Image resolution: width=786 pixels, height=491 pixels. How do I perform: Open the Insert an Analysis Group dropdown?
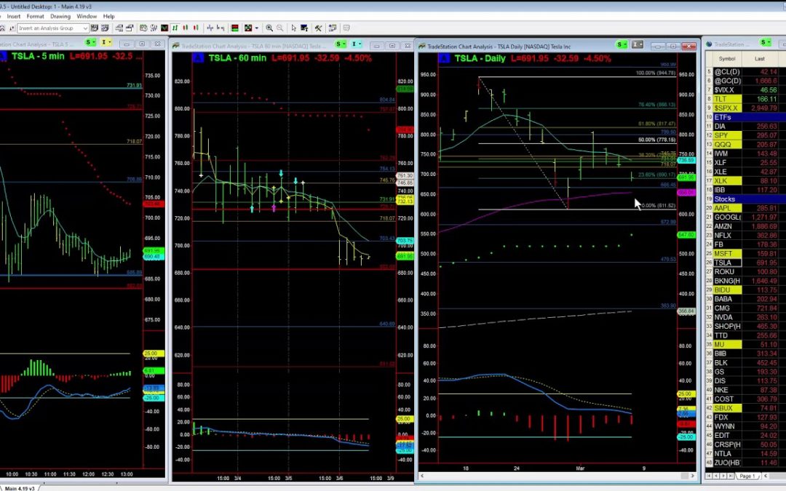point(85,28)
